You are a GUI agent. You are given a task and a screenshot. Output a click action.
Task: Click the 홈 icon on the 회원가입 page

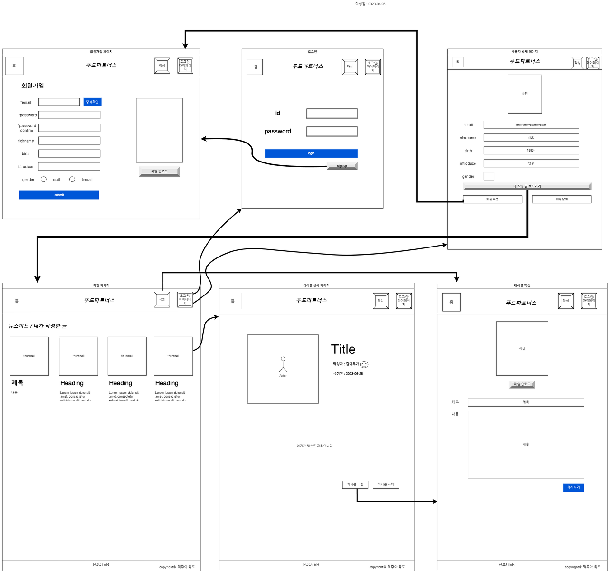[x=14, y=66]
